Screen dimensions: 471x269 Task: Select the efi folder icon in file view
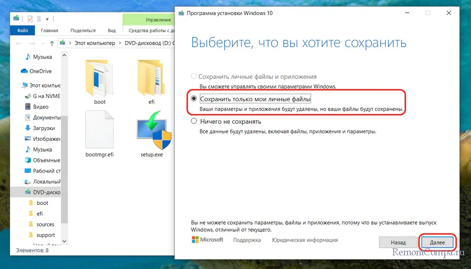coord(151,78)
